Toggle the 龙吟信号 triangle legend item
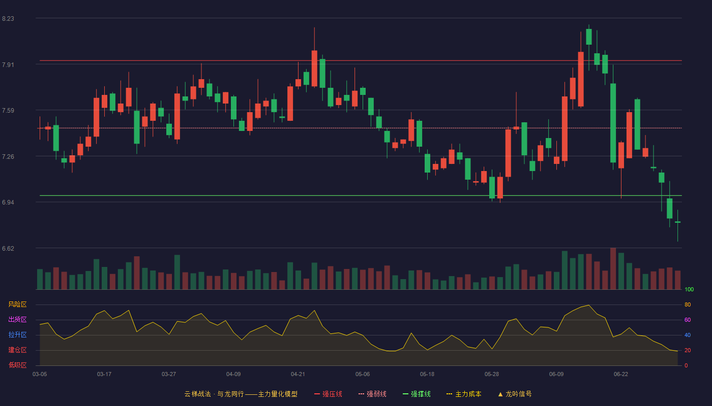Viewport: 712px width, 406px height. (515, 394)
